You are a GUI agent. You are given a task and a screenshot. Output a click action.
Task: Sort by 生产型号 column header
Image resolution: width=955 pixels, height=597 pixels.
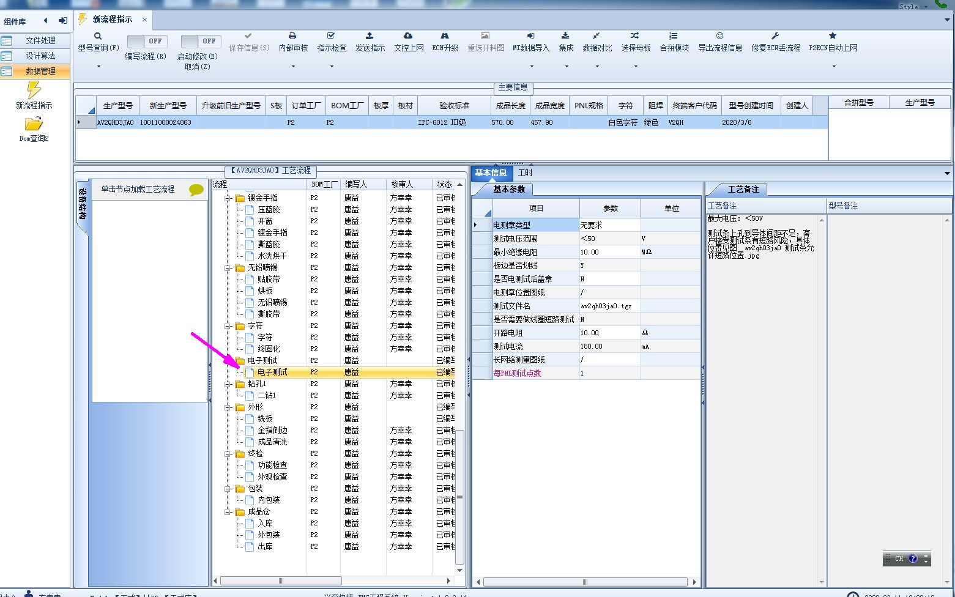pos(117,105)
